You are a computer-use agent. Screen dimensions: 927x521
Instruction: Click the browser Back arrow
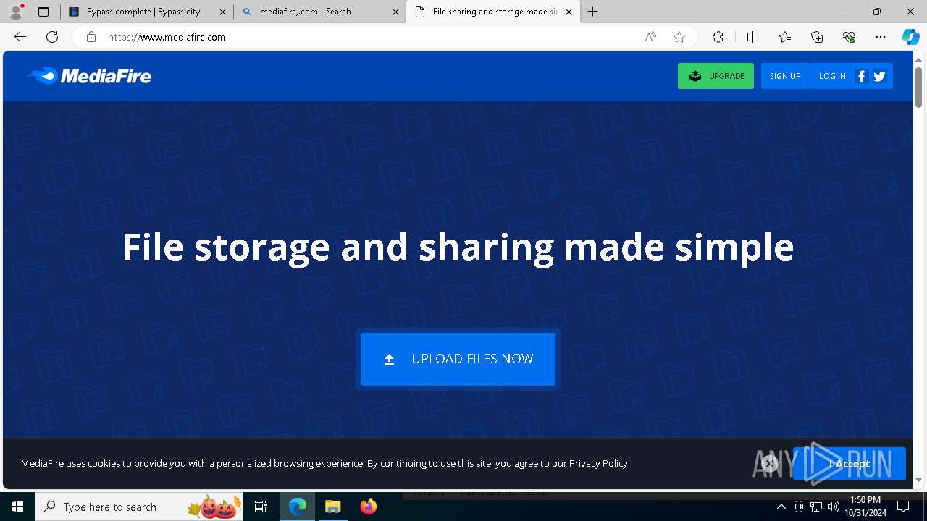tap(20, 37)
